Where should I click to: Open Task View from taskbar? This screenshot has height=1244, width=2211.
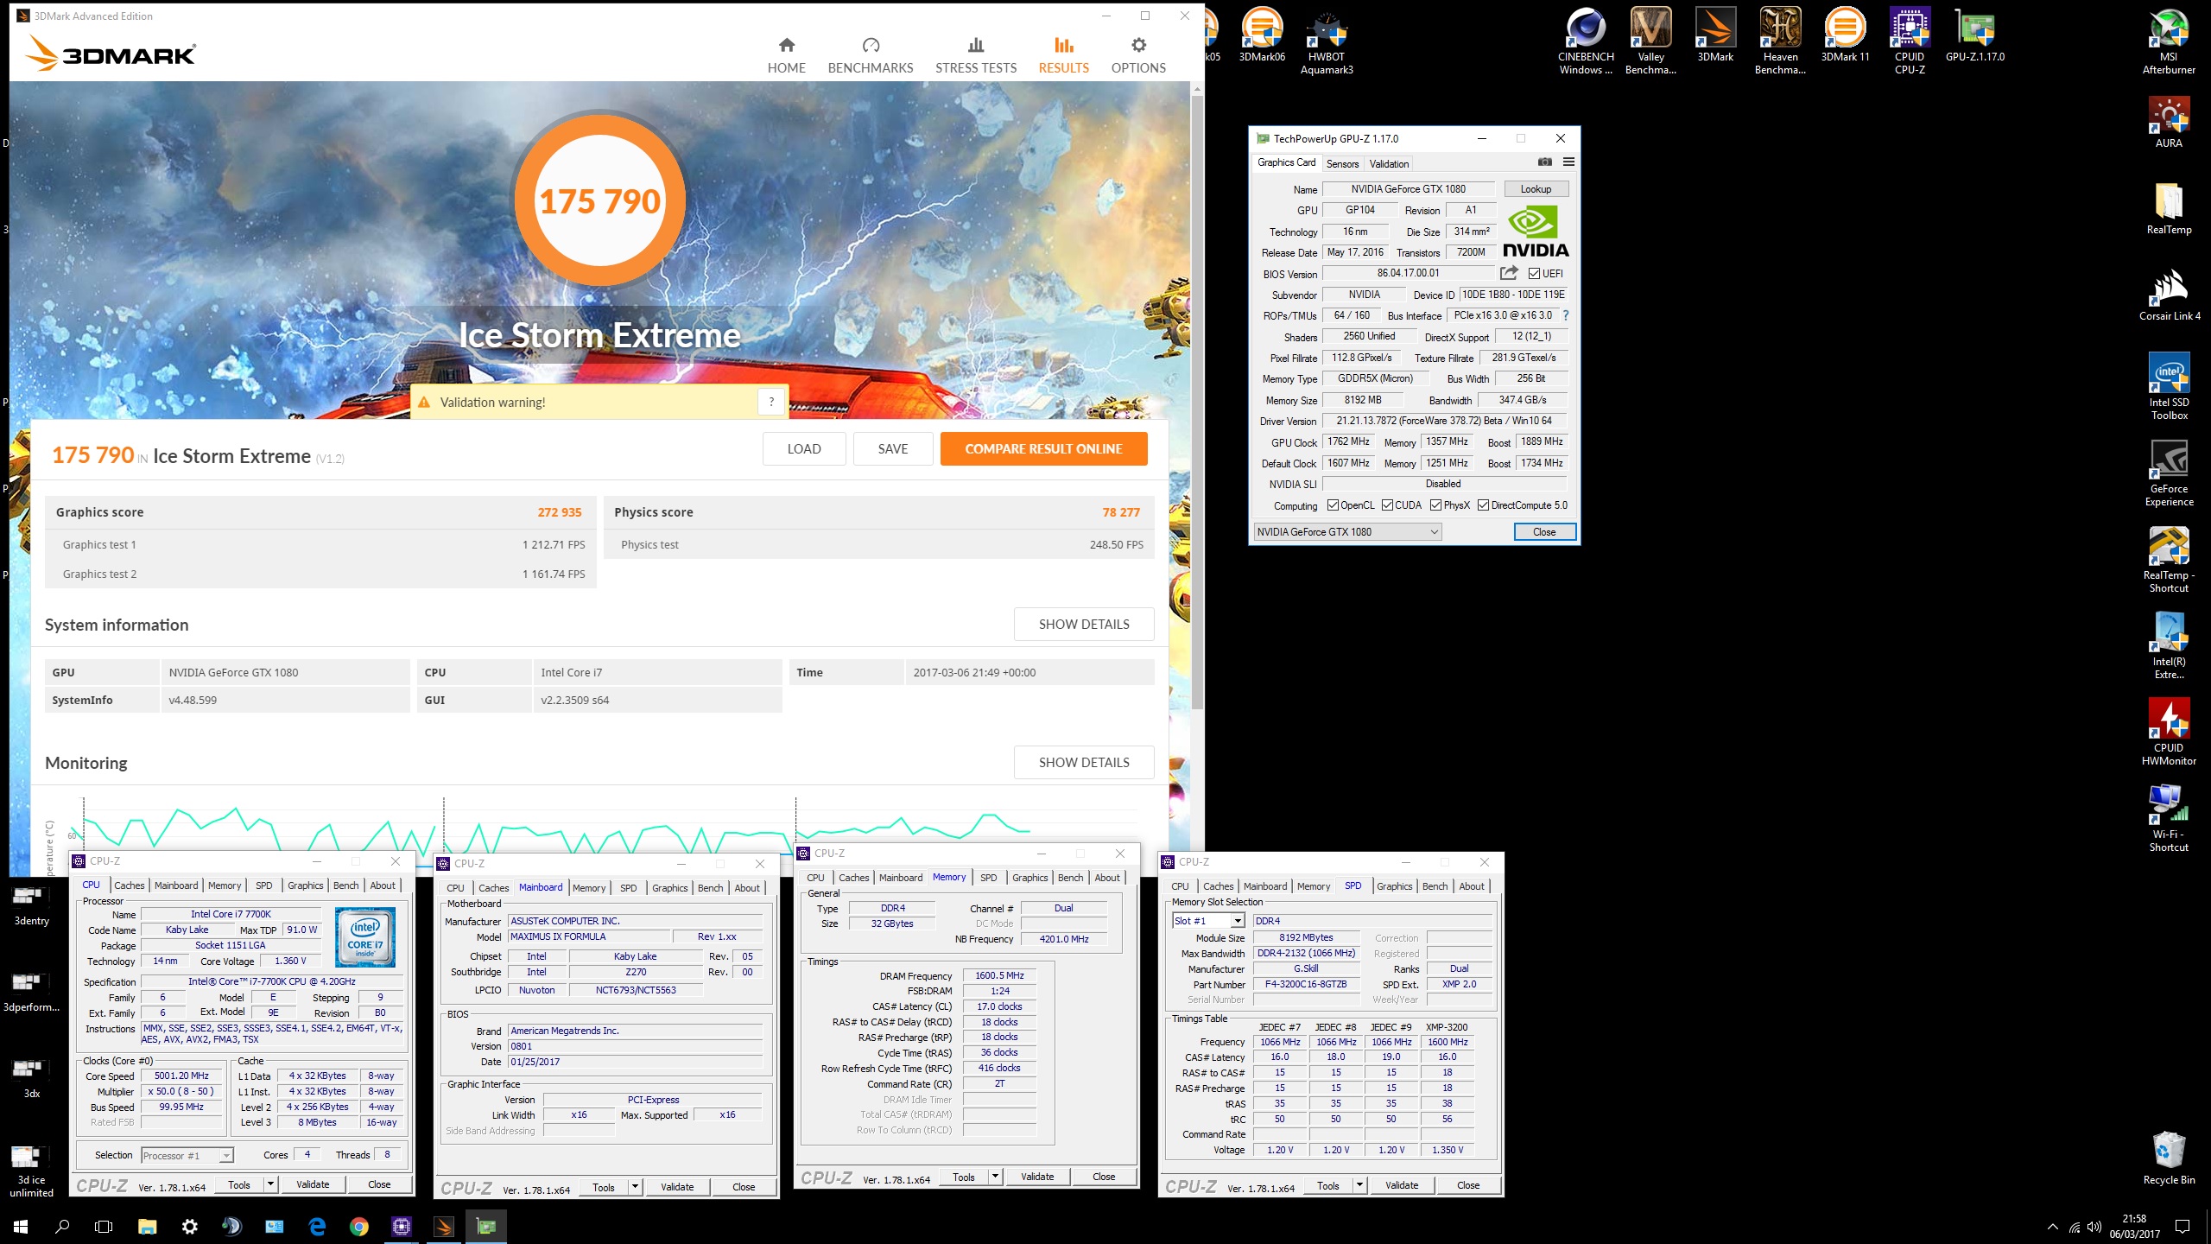[104, 1226]
